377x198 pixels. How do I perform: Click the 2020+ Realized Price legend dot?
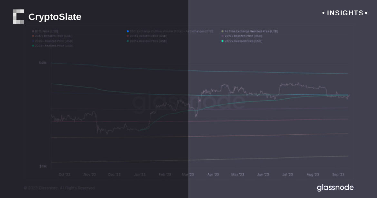coord(33,41)
